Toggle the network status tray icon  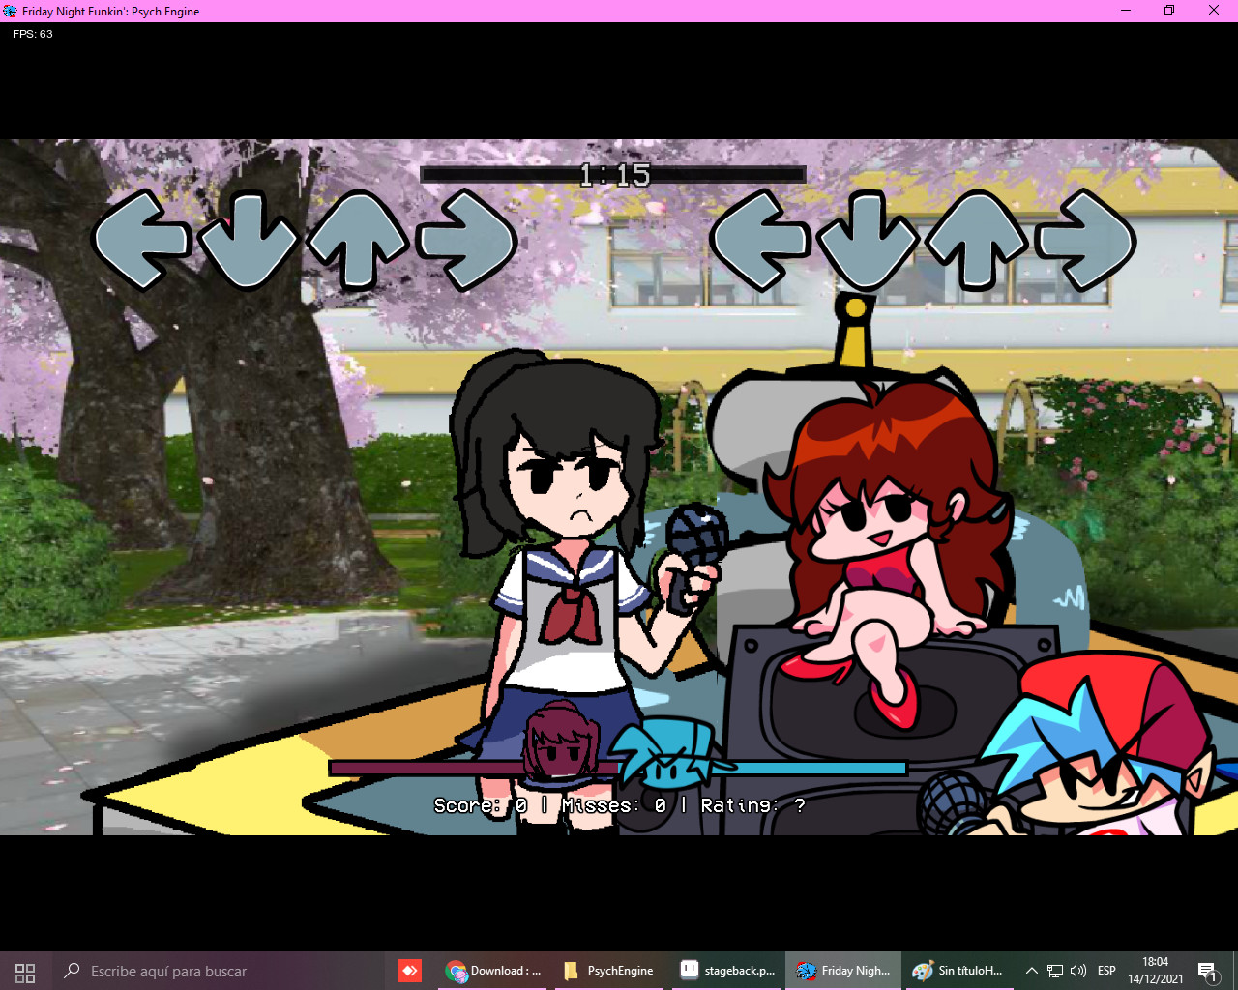click(x=1054, y=971)
